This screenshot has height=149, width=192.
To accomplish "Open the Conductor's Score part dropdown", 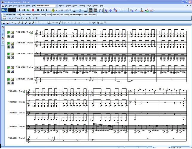I will click(x=56, y=6).
